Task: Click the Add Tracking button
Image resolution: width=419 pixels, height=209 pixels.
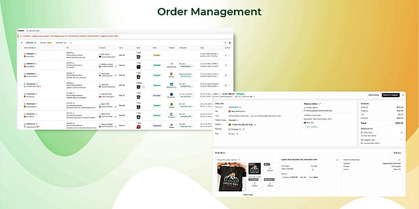Action: pos(373,95)
